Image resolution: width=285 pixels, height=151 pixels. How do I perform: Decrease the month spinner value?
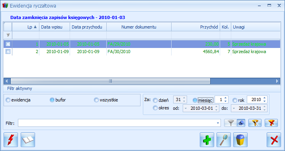coord(226,101)
